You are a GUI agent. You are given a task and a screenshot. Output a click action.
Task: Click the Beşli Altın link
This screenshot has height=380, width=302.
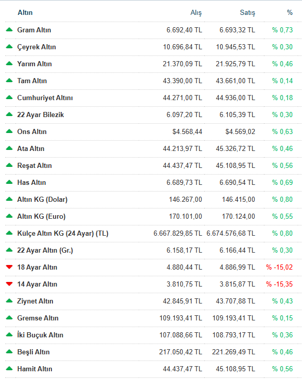pos(33,352)
